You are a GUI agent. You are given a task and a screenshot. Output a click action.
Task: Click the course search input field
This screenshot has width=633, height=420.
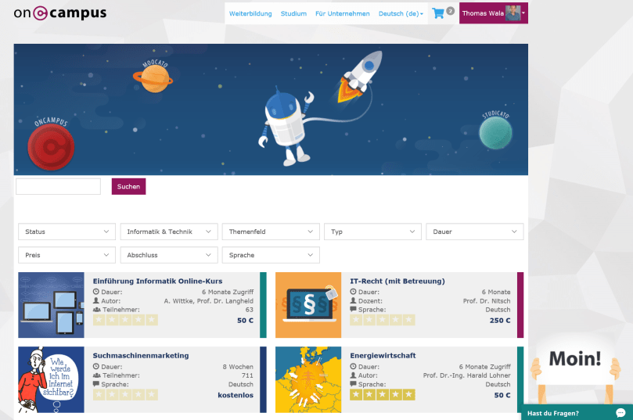tap(58, 186)
